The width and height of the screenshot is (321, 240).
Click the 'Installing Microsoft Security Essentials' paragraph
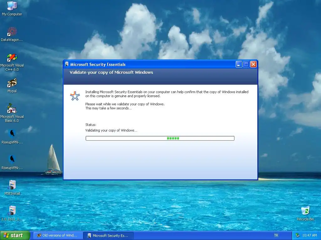click(167, 94)
